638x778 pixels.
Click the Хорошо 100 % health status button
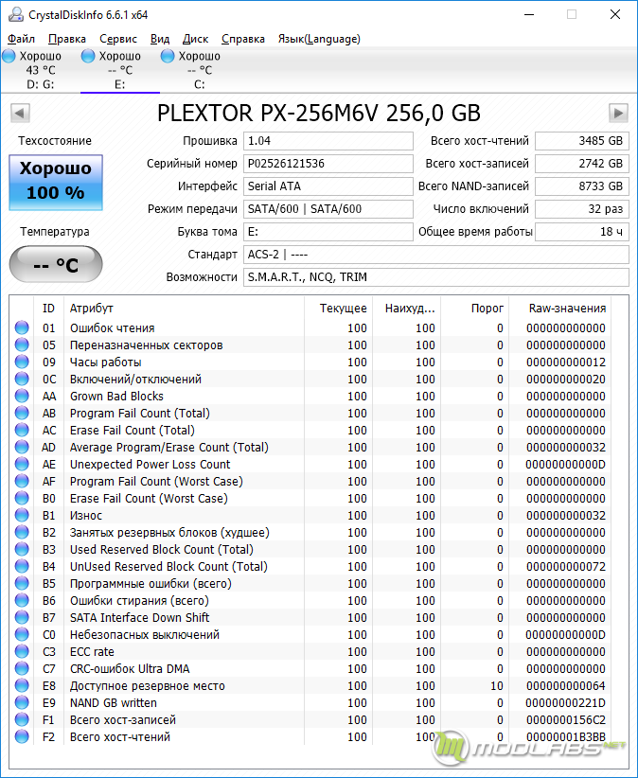56,182
